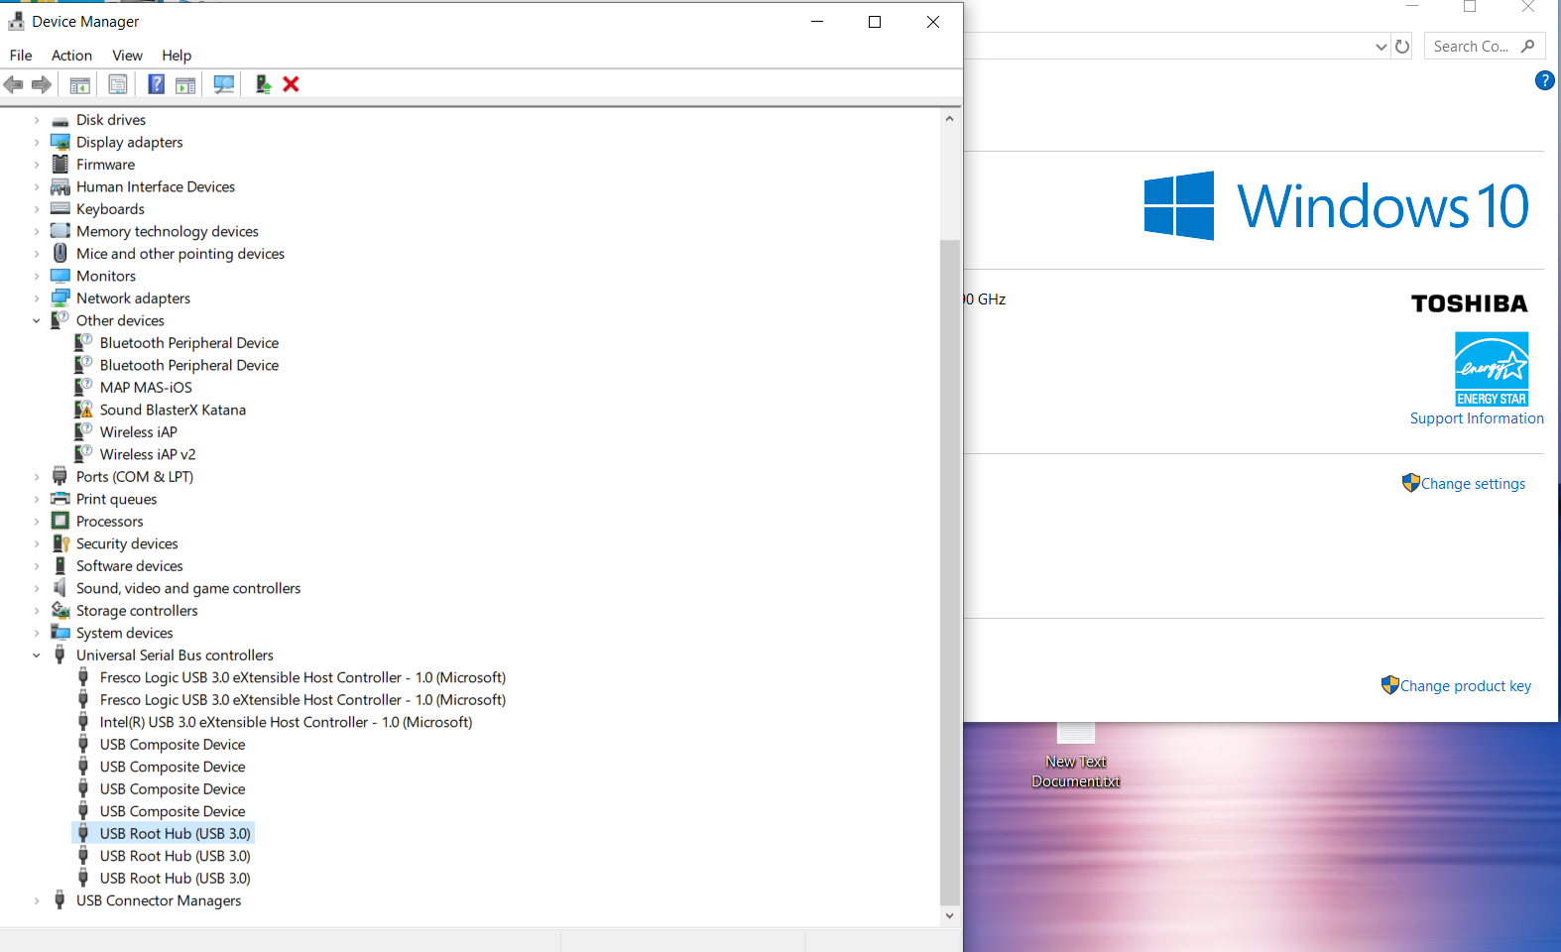The image size is (1561, 952).
Task: Select Memory technology devices row
Action: point(167,231)
